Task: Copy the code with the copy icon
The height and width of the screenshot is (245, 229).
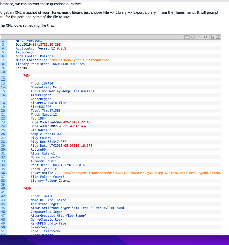Action: click(212, 37)
